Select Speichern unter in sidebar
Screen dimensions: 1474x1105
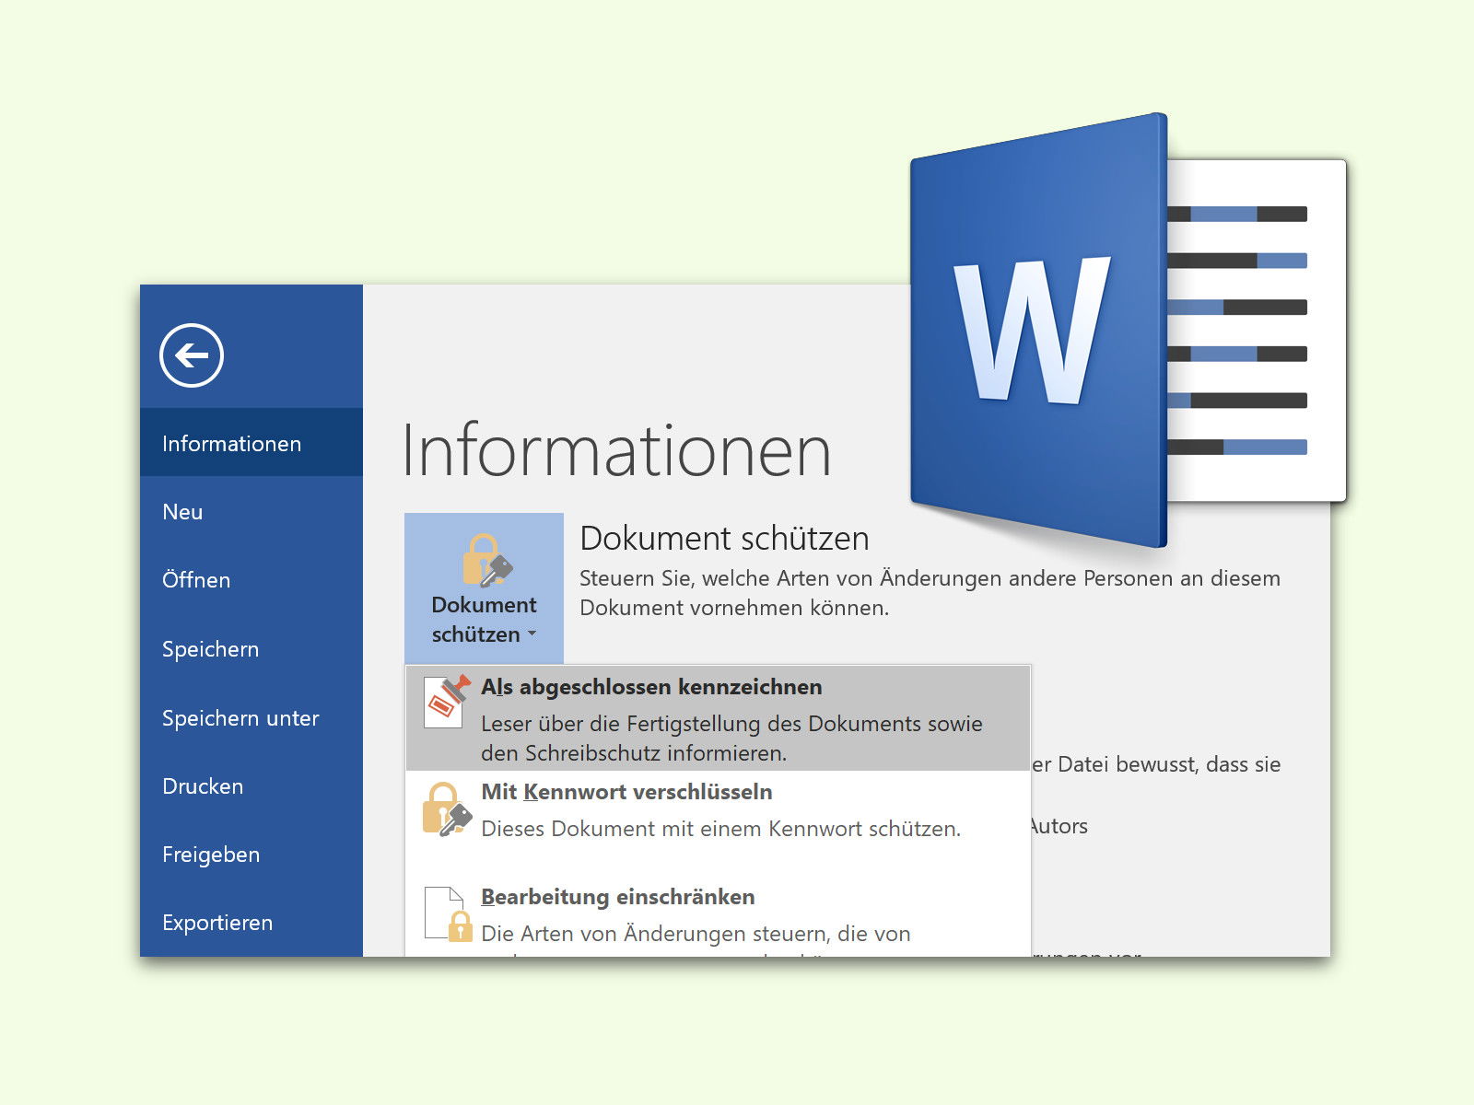pyautogui.click(x=252, y=718)
